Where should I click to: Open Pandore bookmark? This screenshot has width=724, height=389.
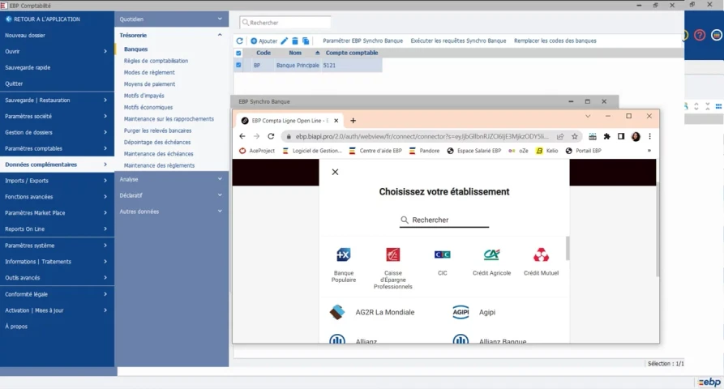[424, 151]
